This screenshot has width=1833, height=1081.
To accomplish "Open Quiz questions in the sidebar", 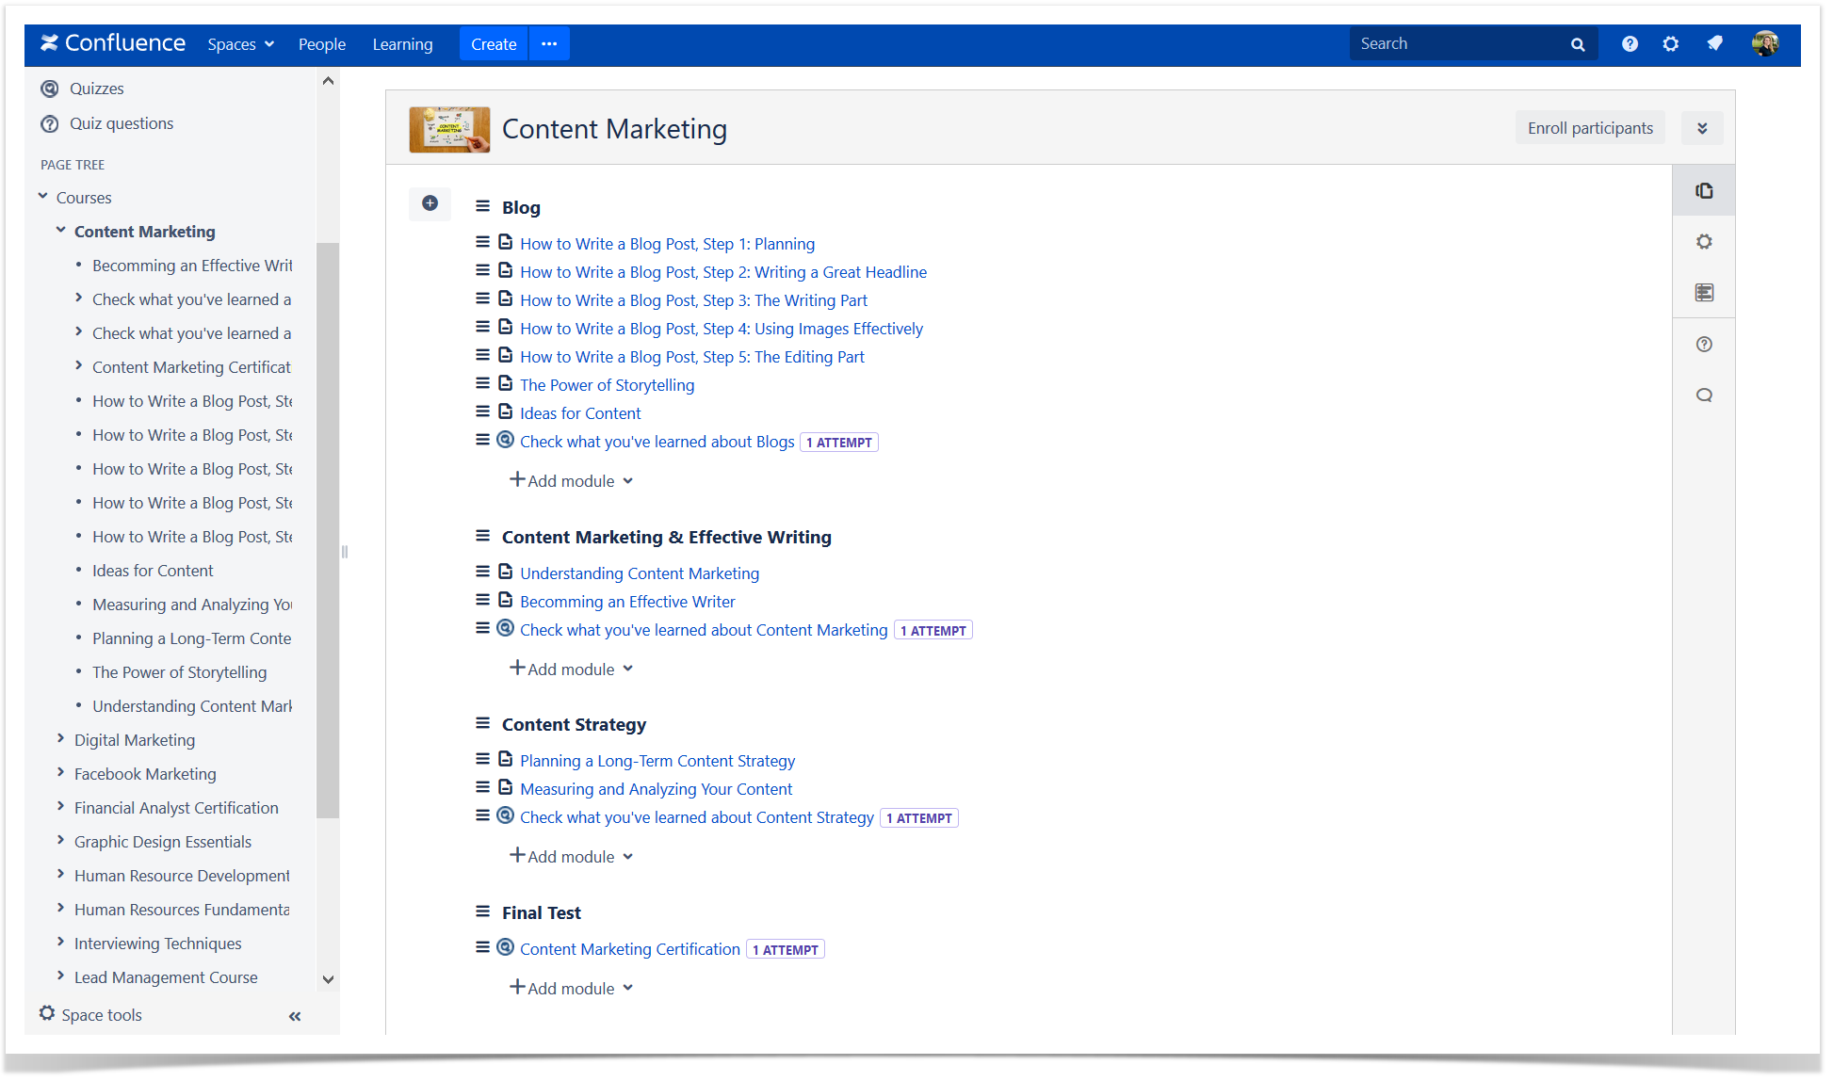I will coord(122,123).
